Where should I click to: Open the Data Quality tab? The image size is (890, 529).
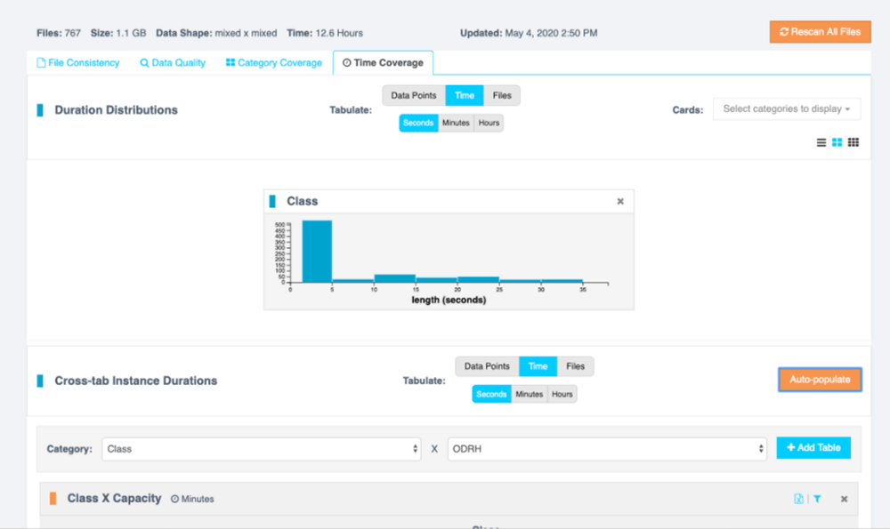(173, 63)
